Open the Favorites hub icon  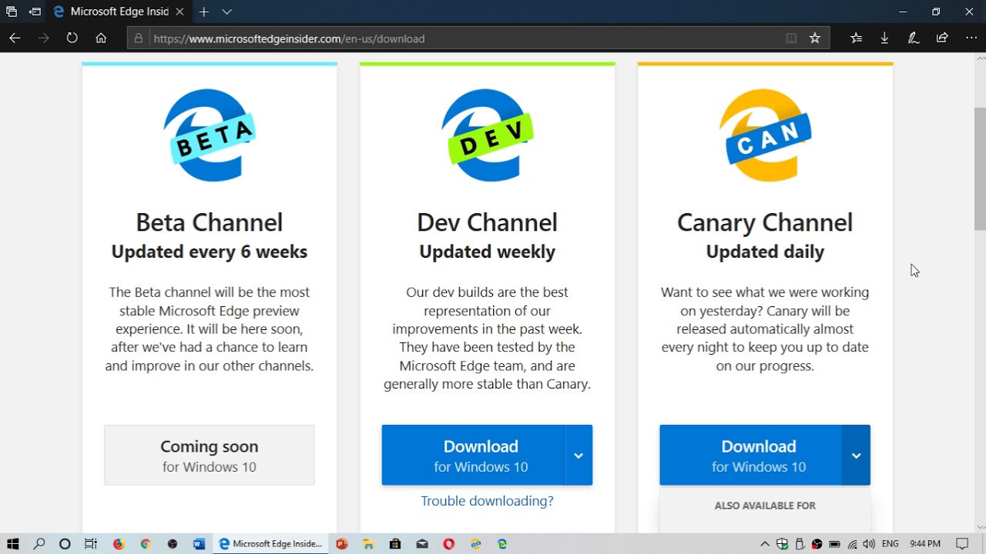pos(856,38)
